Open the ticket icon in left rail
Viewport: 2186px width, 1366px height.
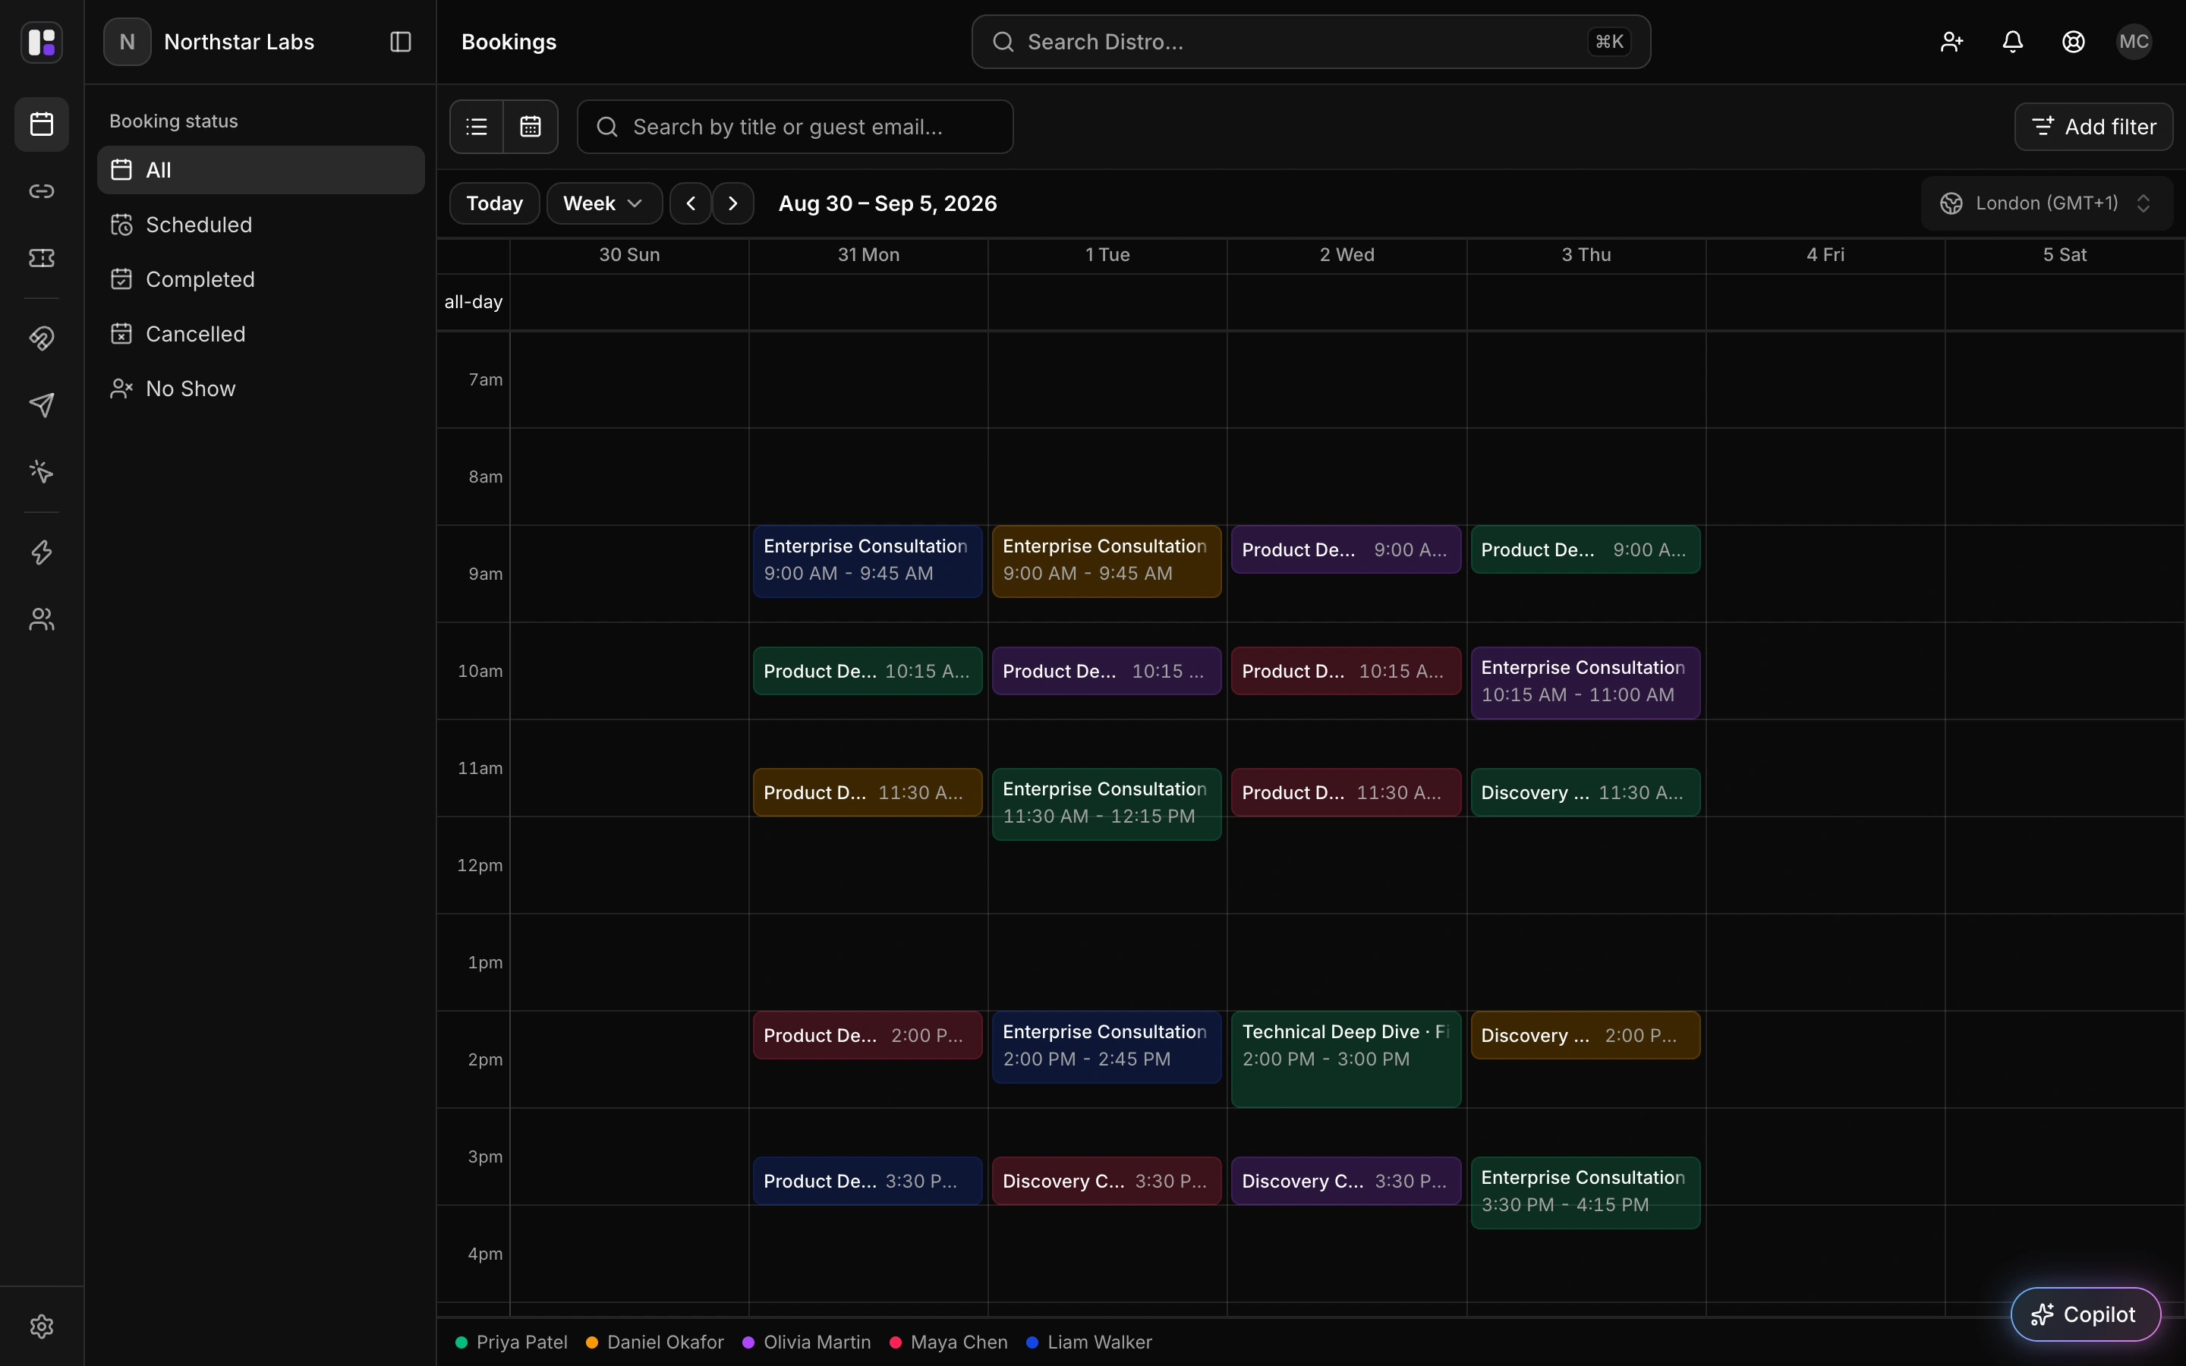point(42,258)
